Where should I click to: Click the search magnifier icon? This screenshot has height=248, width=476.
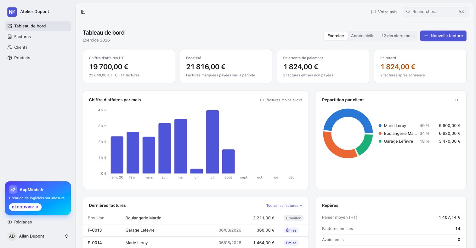[408, 12]
